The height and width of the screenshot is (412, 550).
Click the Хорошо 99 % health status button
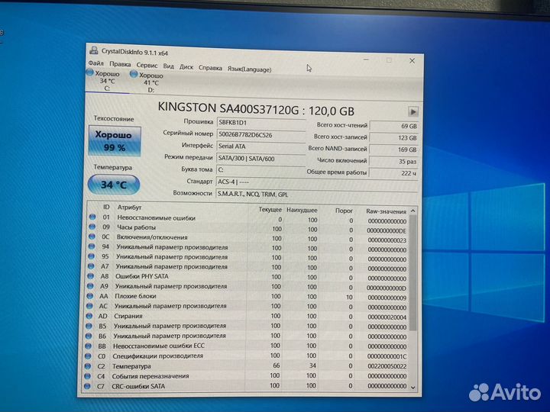(115, 141)
